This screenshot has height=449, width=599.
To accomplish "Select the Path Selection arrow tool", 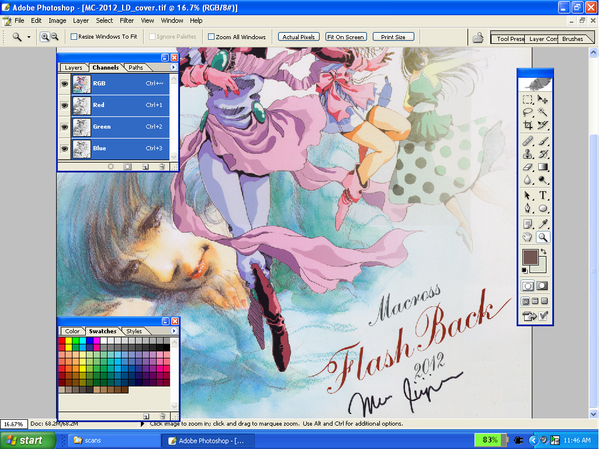I will pyautogui.click(x=528, y=196).
